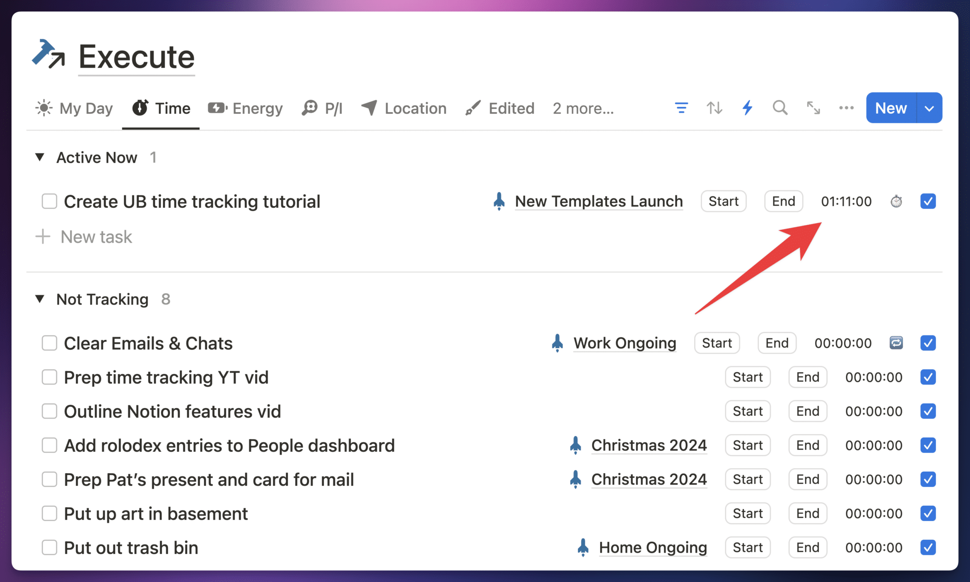
Task: Click the rocket icon beside Christmas 2024
Action: pos(575,445)
